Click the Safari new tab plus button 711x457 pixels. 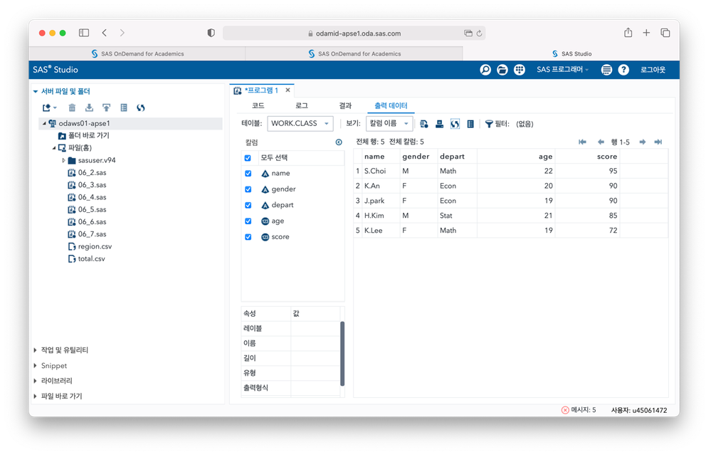point(646,33)
